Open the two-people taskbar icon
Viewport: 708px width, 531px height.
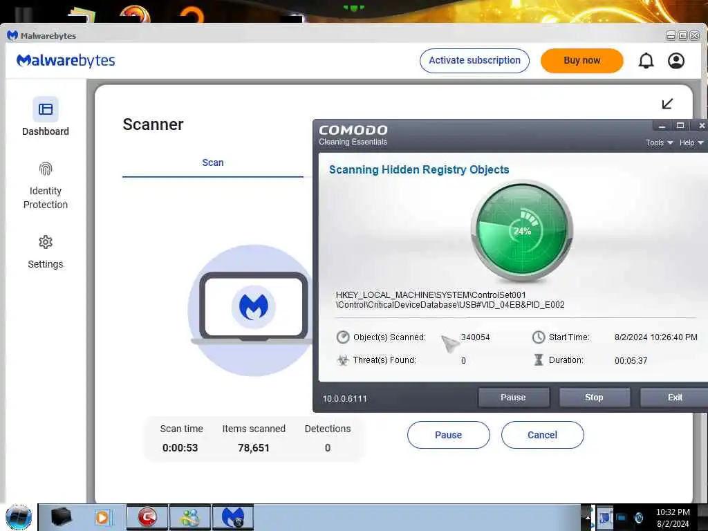tap(189, 517)
